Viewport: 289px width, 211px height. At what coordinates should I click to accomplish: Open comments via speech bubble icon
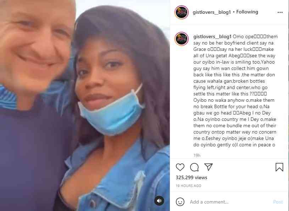pyautogui.click(x=194, y=167)
